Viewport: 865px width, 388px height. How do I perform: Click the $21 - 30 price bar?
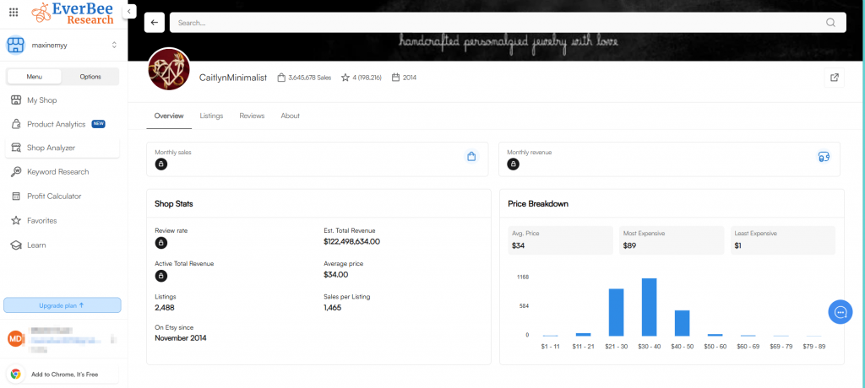pos(616,312)
